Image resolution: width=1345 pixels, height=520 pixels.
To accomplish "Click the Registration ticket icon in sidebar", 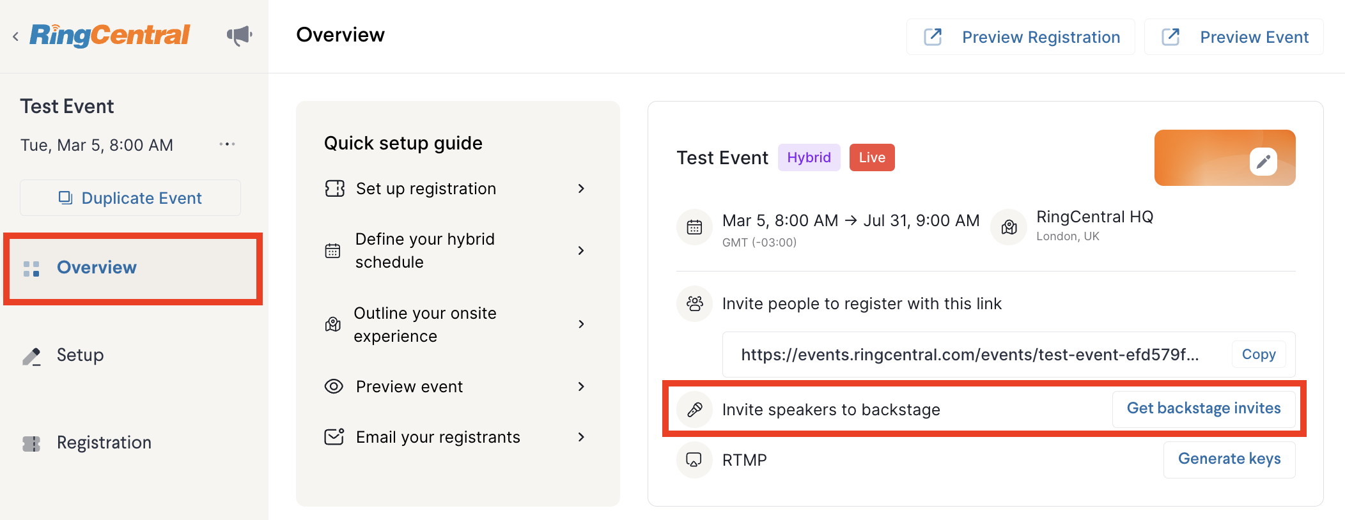I will [31, 443].
